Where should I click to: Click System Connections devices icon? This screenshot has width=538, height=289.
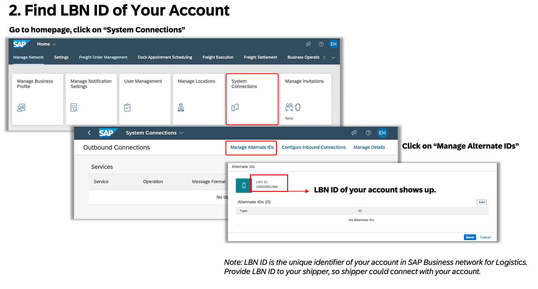235,107
